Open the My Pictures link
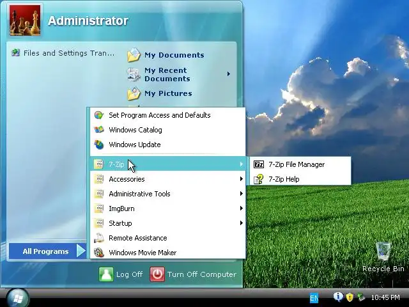 (x=168, y=93)
